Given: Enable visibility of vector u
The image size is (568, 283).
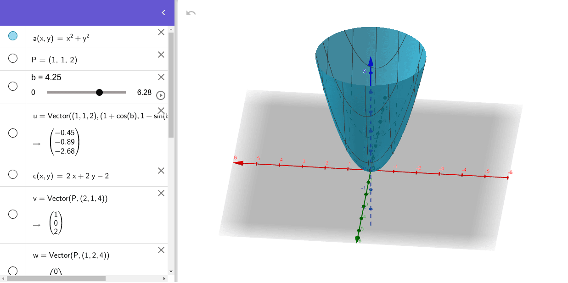Looking at the screenshot, I should pyautogui.click(x=13, y=133).
